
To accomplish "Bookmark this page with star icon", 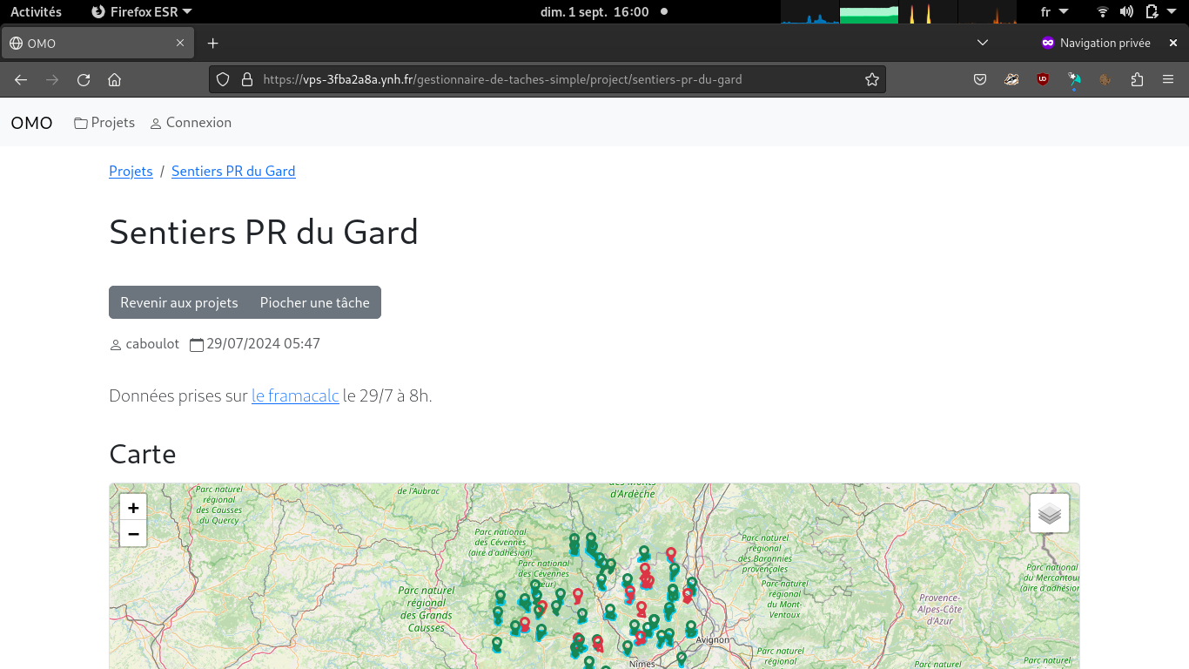I will click(x=871, y=80).
